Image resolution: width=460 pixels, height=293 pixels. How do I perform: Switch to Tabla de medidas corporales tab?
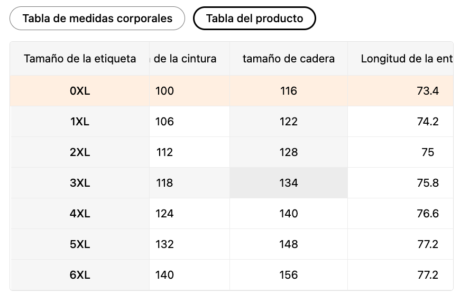pyautogui.click(x=97, y=19)
